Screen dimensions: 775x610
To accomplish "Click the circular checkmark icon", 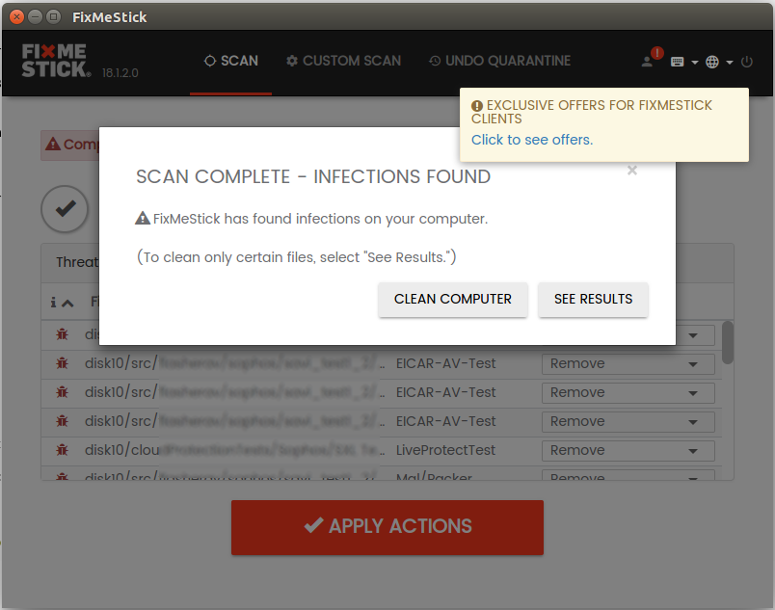I will tap(65, 209).
